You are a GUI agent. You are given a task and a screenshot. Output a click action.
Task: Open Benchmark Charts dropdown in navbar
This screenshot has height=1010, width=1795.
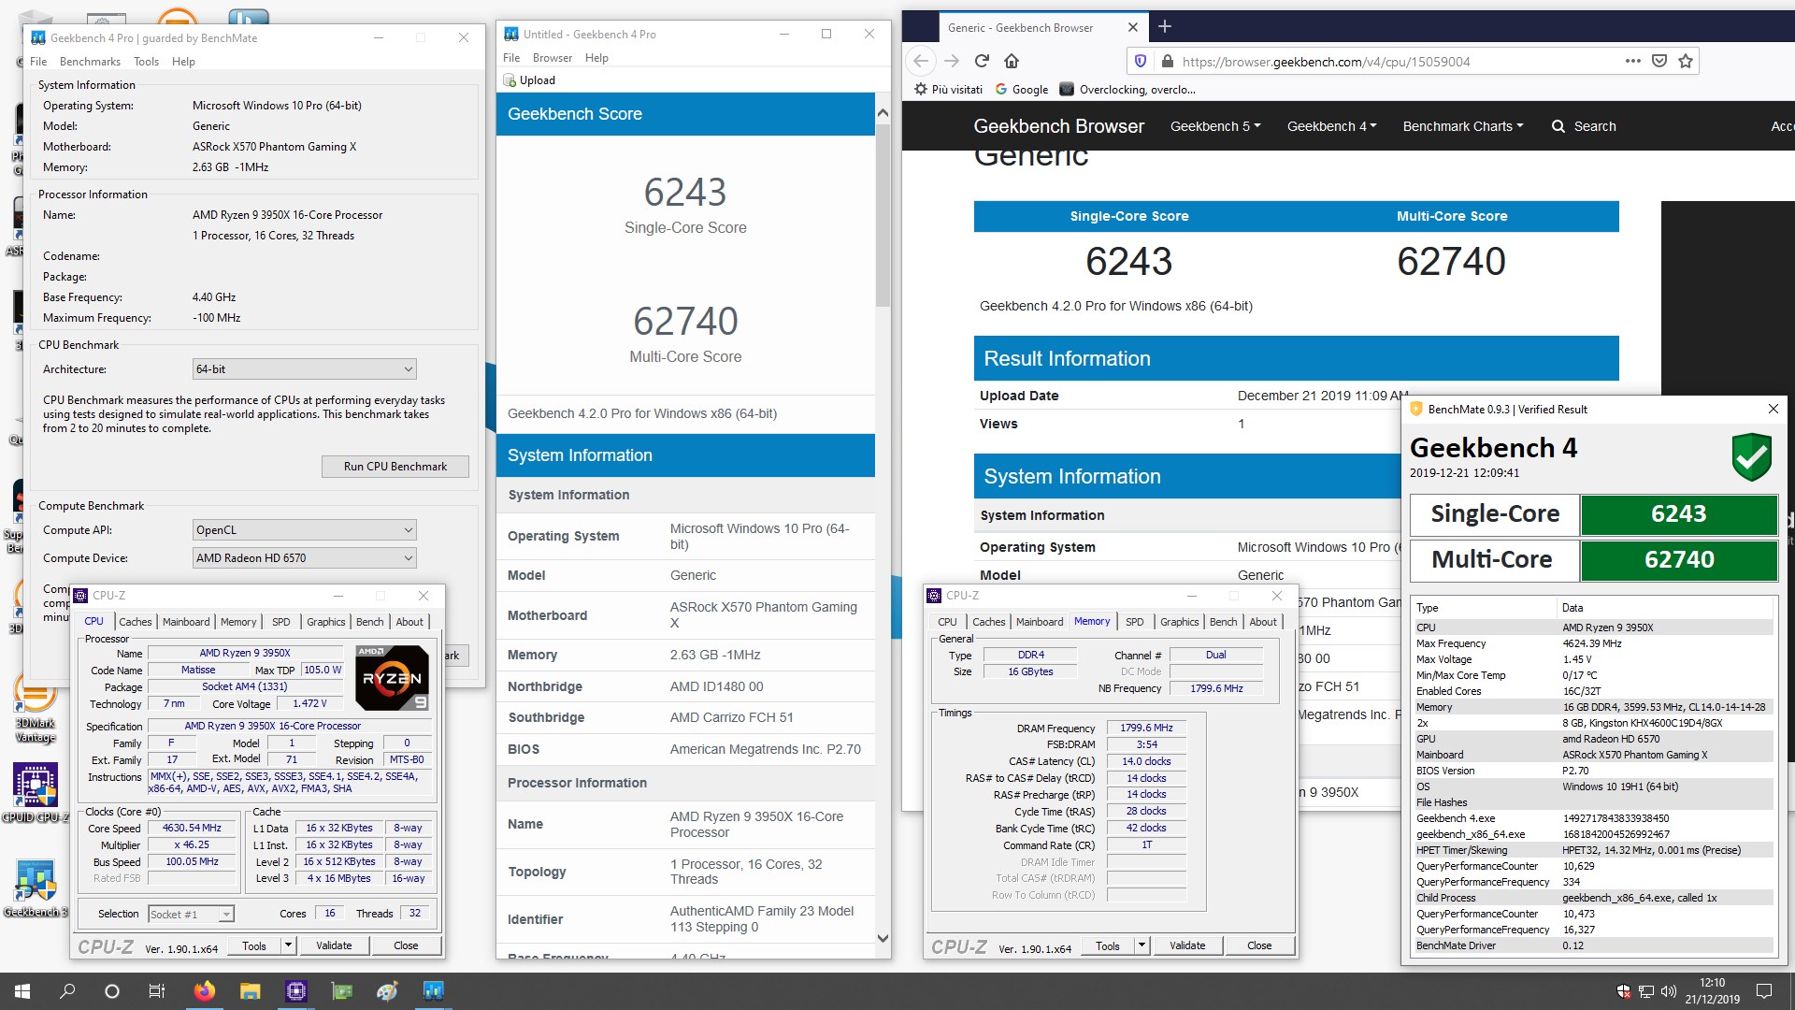[x=1463, y=126]
